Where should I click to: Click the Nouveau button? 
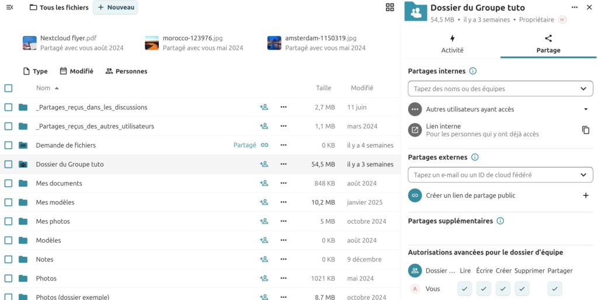(116, 7)
